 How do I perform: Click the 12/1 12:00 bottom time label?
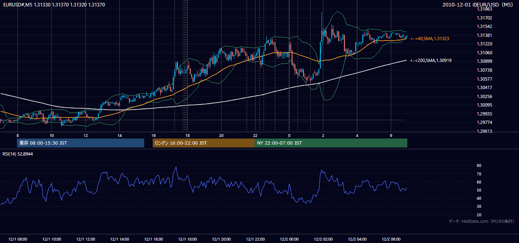pyautogui.click(x=86, y=239)
